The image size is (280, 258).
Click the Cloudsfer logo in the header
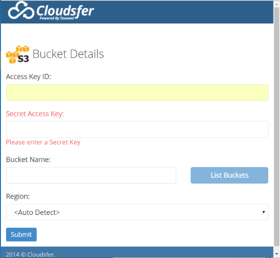coord(51,11)
